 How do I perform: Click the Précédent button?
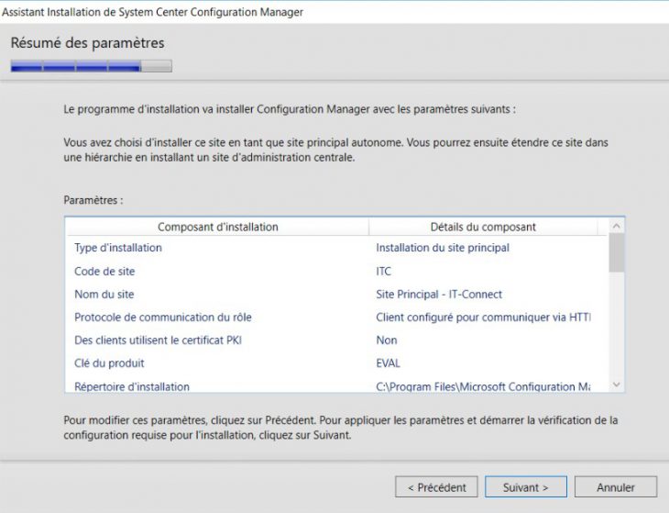pyautogui.click(x=436, y=487)
